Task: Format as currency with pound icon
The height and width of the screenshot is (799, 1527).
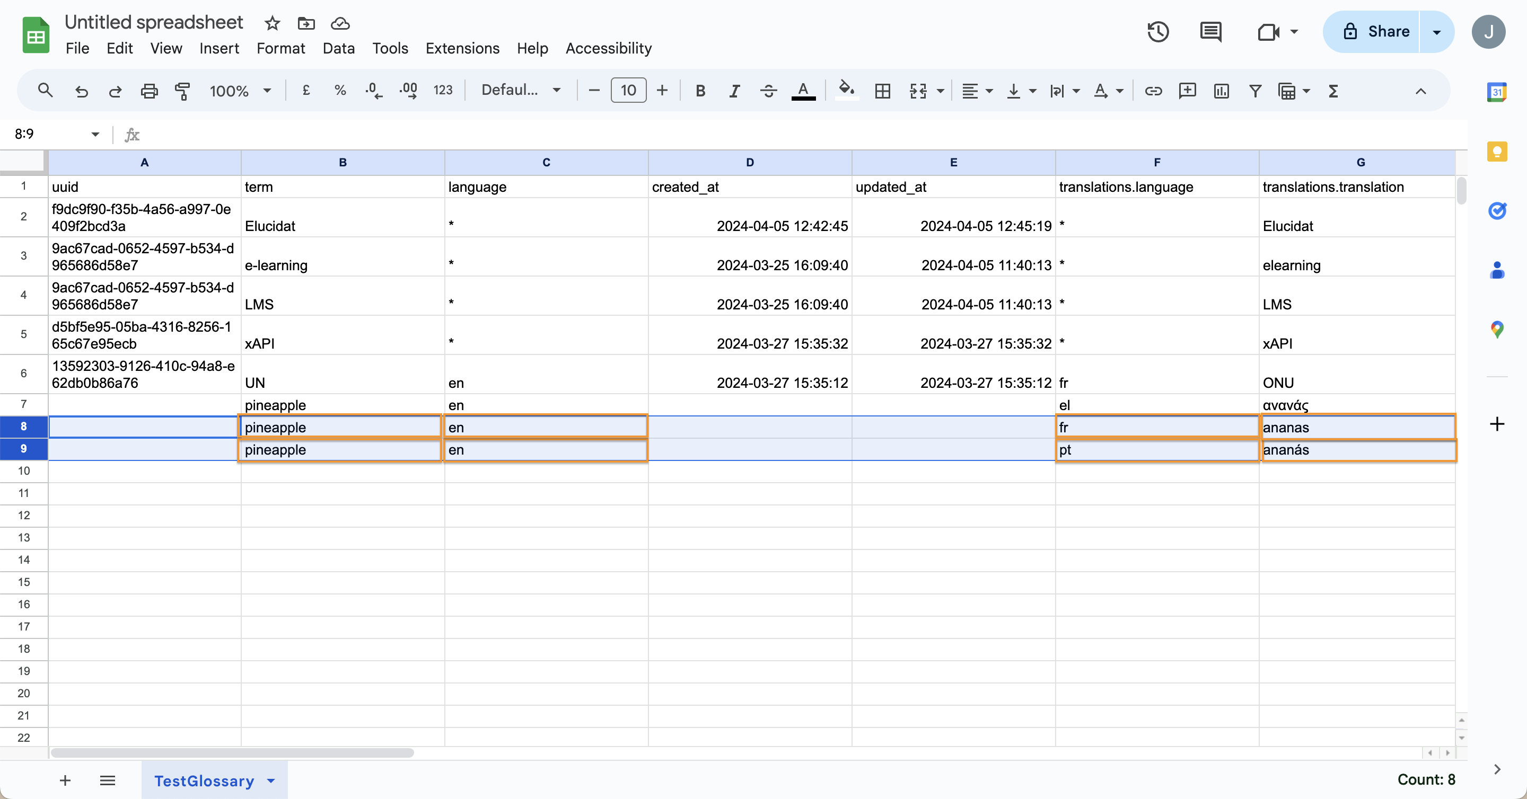Action: click(x=306, y=91)
